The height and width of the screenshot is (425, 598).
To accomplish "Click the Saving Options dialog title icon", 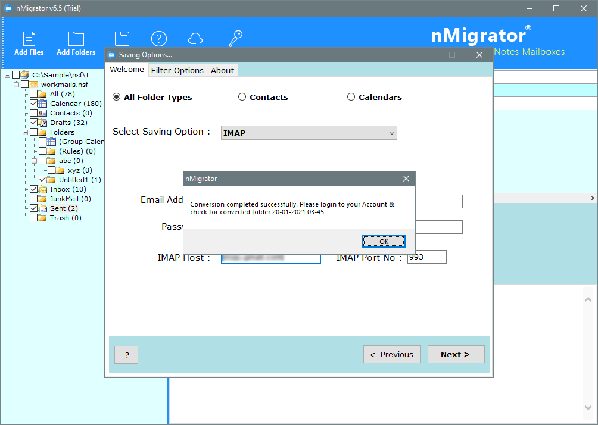I will pos(111,55).
